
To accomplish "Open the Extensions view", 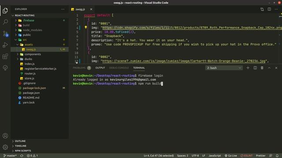I will tap(5, 57).
